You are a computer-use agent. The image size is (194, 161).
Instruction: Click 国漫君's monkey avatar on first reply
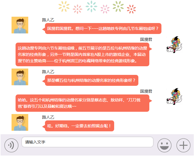pos(174,45)
